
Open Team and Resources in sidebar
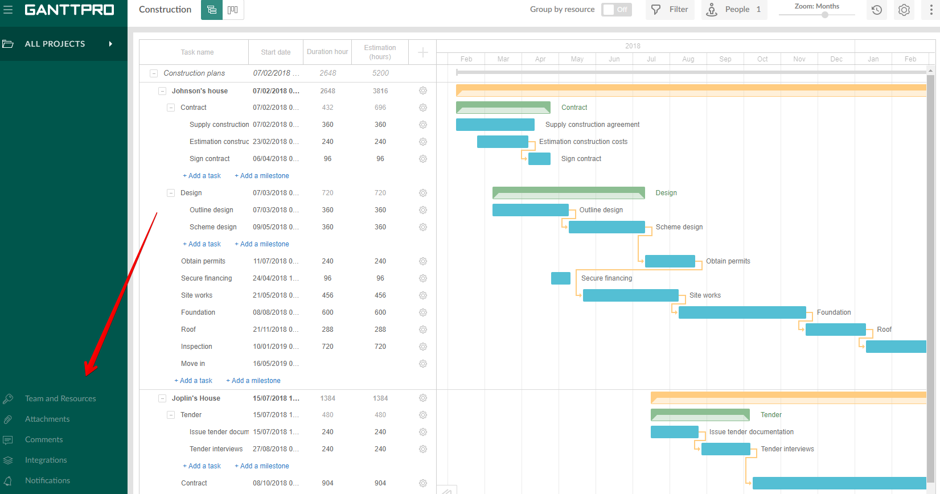click(x=60, y=398)
